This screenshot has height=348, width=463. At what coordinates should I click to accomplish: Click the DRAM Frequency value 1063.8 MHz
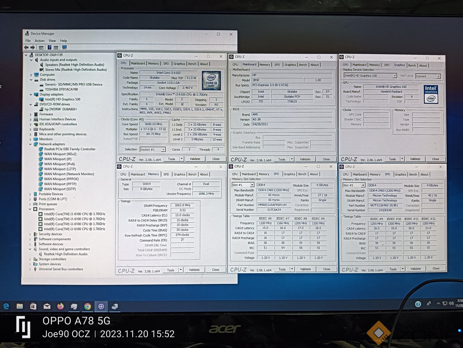tap(183, 205)
